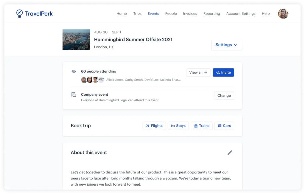The image size is (305, 194).
Task: Click the SEP 1 end date
Action: [x=116, y=32]
